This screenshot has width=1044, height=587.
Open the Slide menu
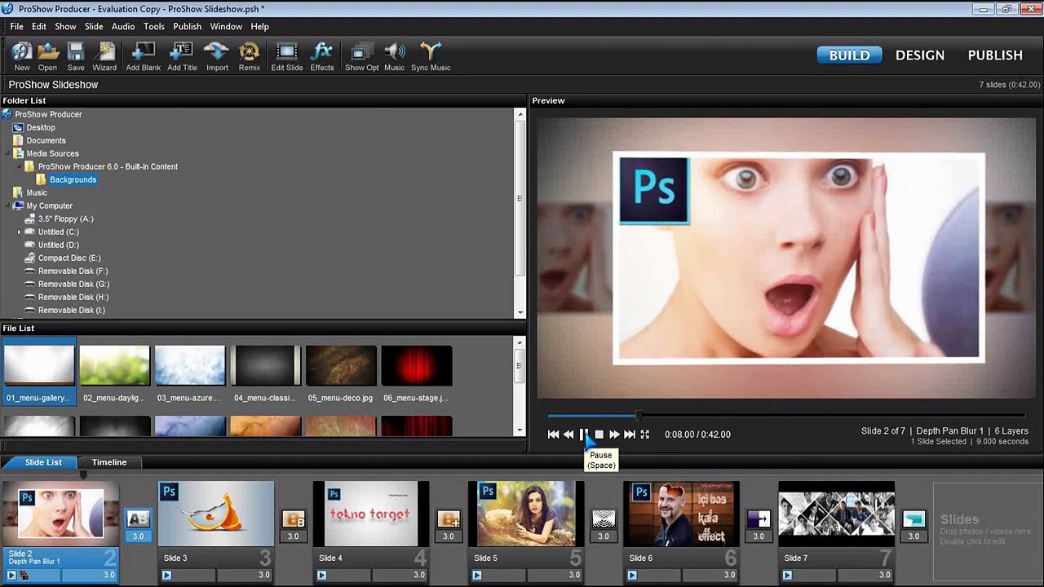click(94, 26)
